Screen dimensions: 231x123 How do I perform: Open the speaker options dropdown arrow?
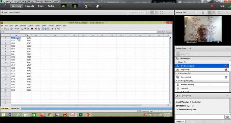tap(68, 6)
